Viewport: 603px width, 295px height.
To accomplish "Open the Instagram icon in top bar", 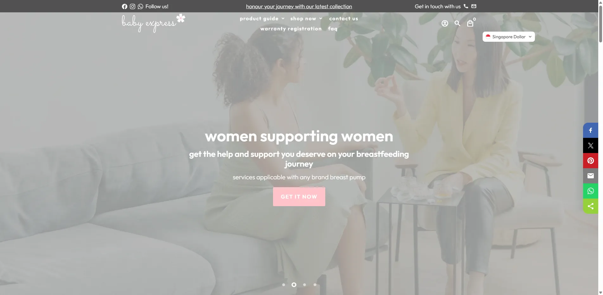I will coord(132,6).
